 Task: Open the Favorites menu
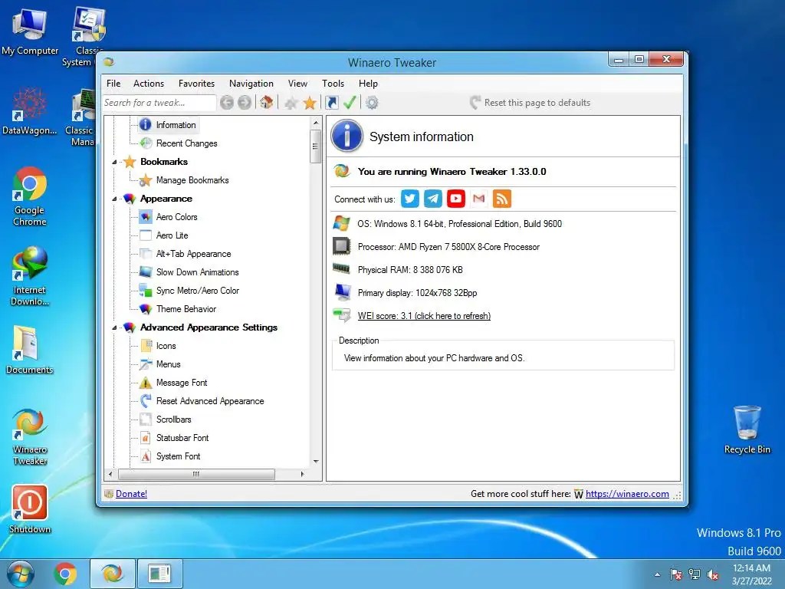(x=196, y=84)
